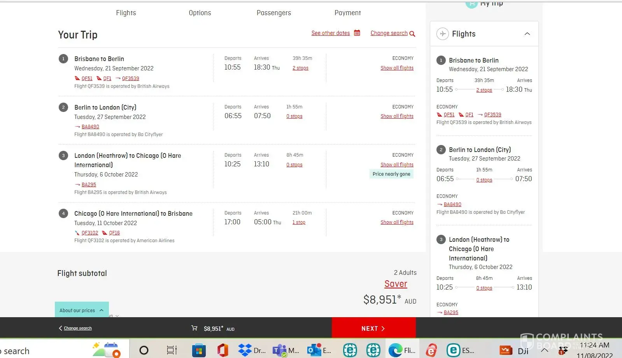Go to the Payment booking step

(x=348, y=13)
